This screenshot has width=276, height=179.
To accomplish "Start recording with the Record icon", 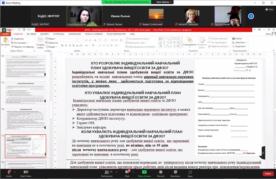I will click(x=161, y=172).
